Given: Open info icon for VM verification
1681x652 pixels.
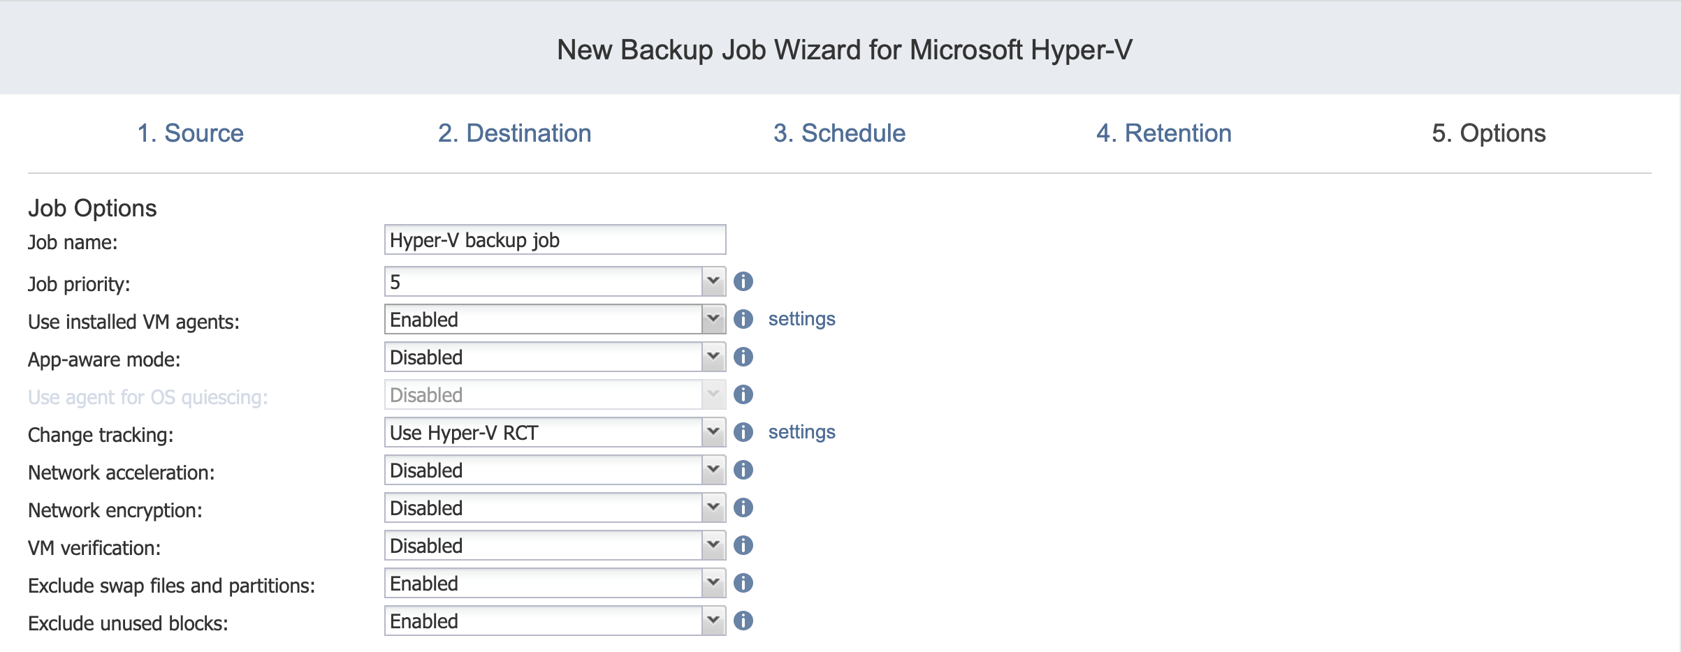Looking at the screenshot, I should pyautogui.click(x=743, y=545).
